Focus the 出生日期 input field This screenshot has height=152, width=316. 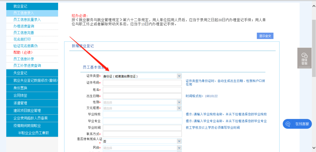click(x=142, y=96)
